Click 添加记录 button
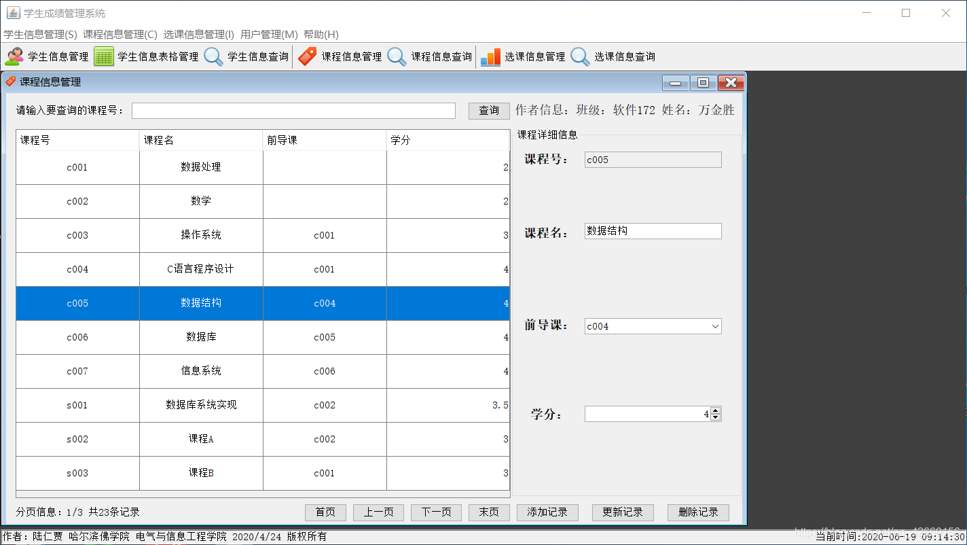Viewport: 967px width, 545px height. (547, 512)
